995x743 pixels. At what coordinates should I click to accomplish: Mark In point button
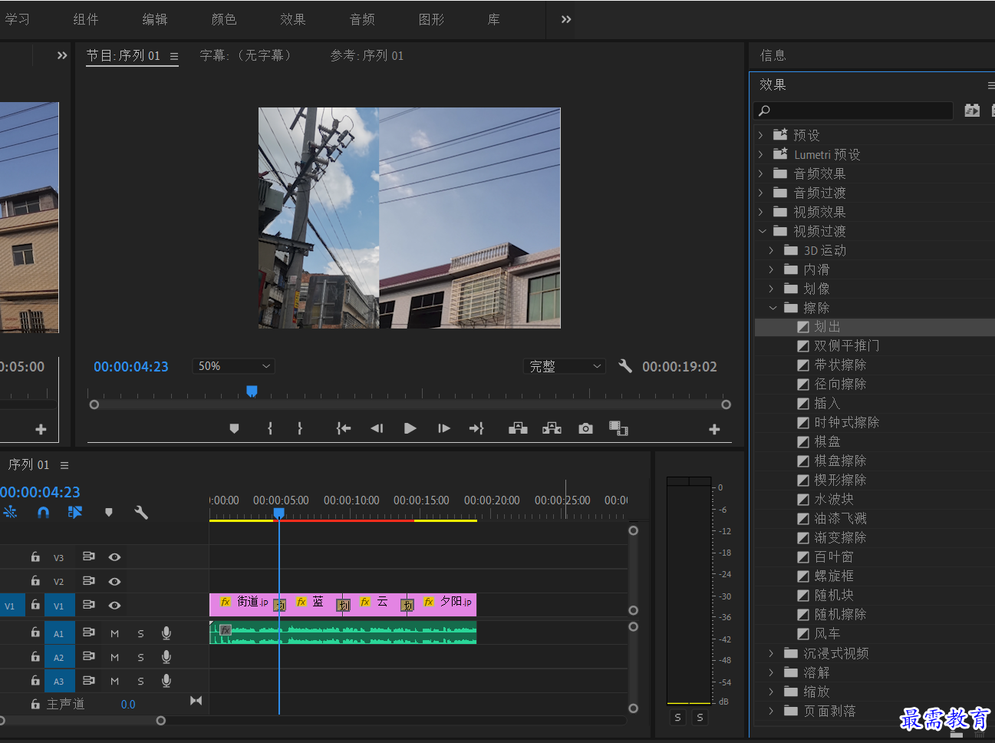(270, 428)
